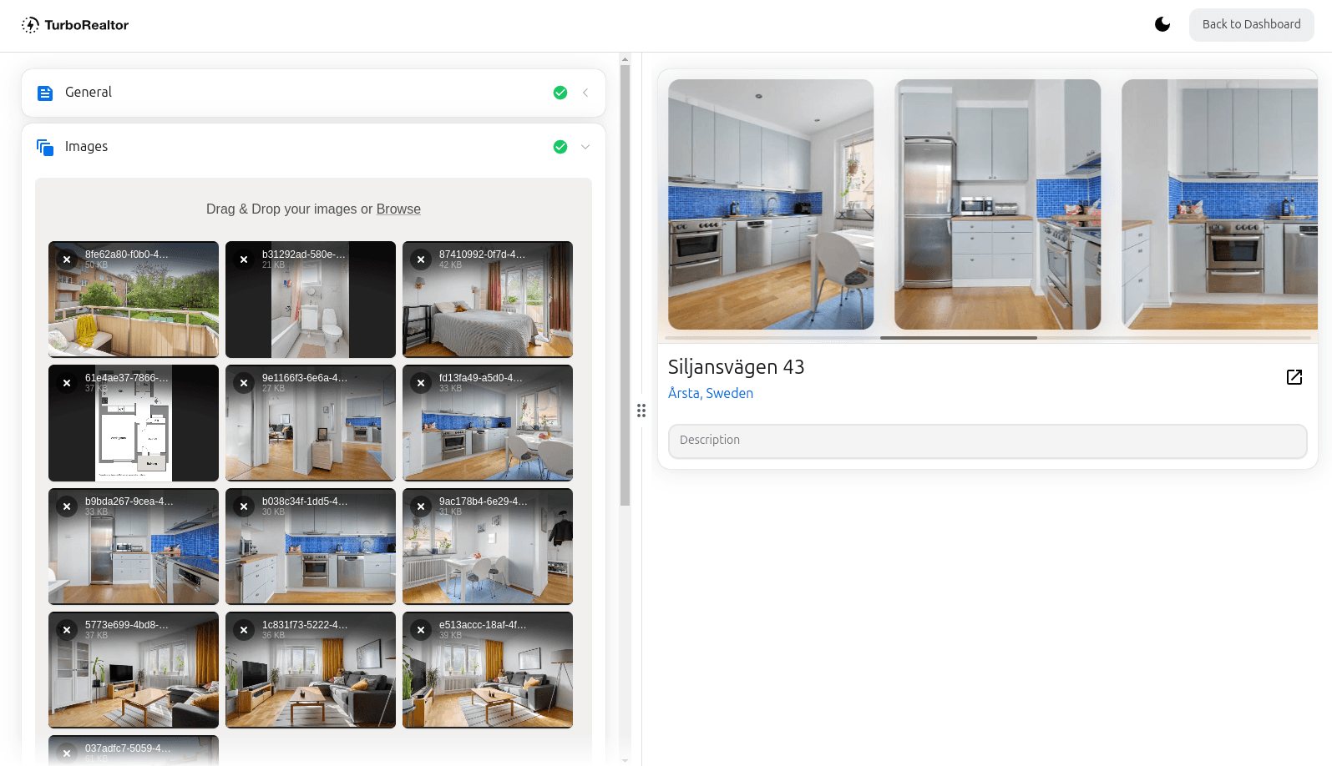Click the Images section title
Screen dimensions: 1332x766
click(86, 147)
